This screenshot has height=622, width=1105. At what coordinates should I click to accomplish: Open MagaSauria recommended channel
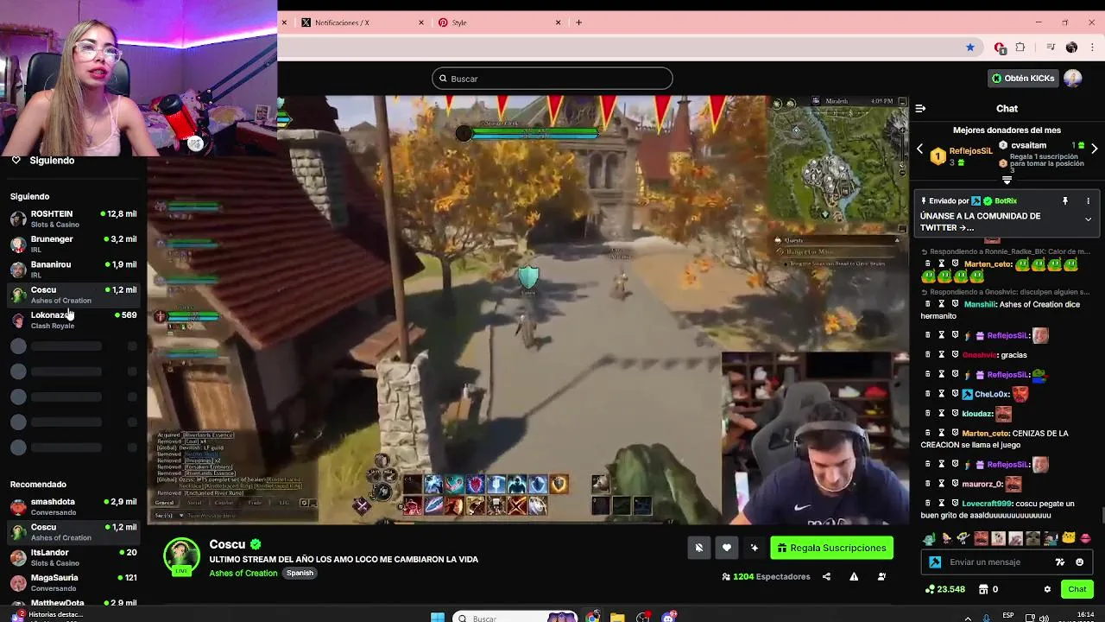[x=73, y=582]
